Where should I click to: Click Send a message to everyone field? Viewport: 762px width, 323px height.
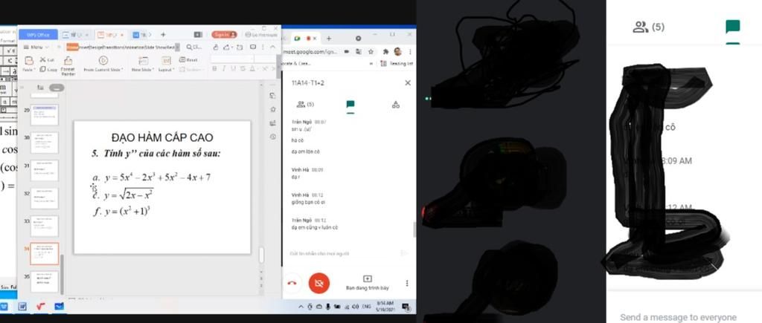tap(678, 317)
